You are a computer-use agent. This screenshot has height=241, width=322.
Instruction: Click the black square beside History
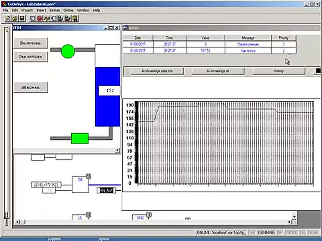click(318, 71)
